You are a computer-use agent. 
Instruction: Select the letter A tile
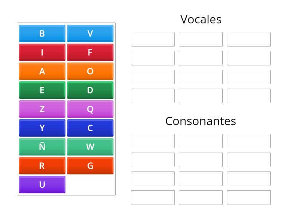tap(42, 71)
